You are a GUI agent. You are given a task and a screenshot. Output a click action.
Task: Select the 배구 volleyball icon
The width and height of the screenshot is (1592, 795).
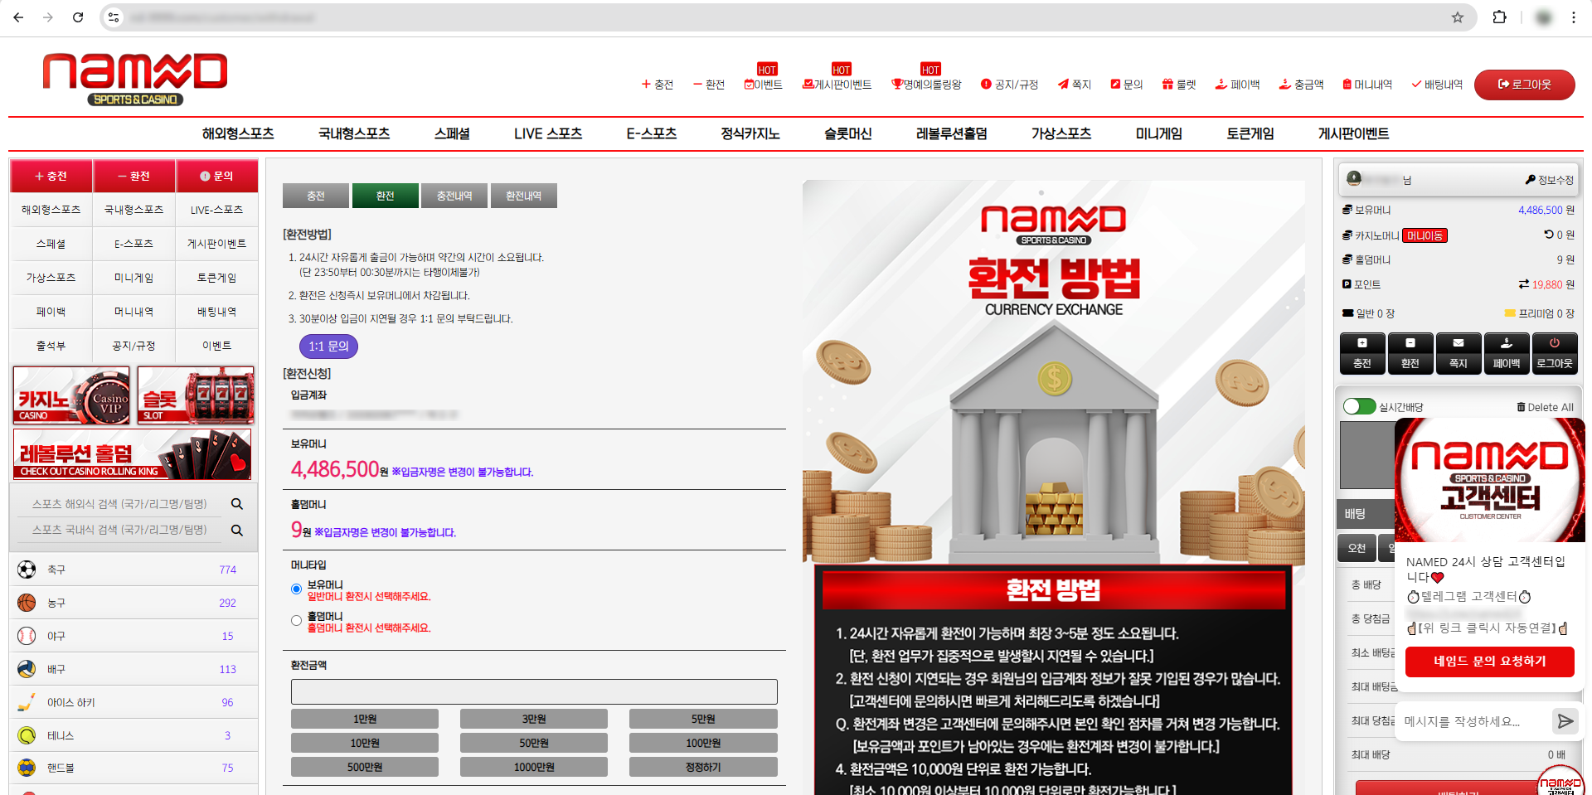(x=27, y=669)
